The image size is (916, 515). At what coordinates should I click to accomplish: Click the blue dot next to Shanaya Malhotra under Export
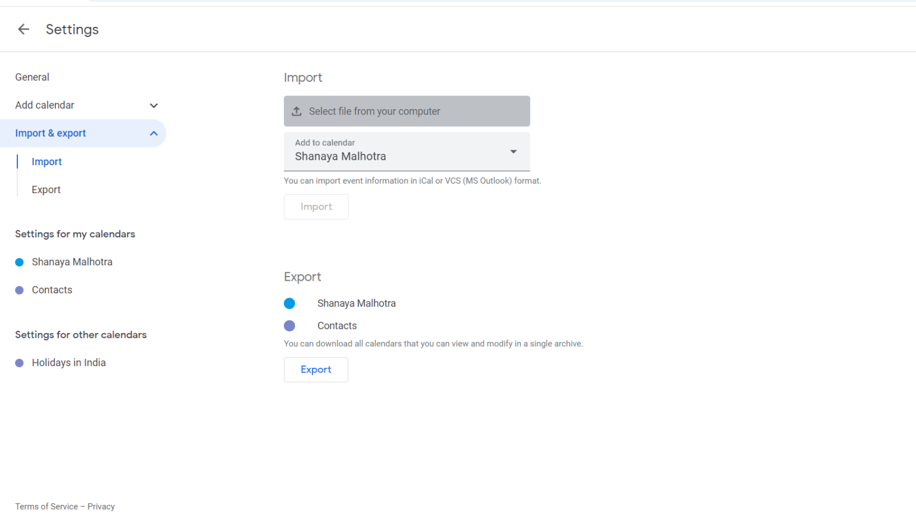[x=290, y=303]
